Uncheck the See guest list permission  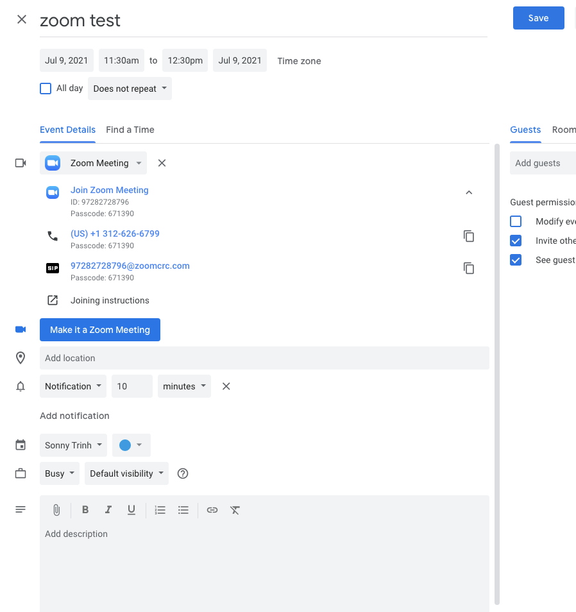(516, 260)
